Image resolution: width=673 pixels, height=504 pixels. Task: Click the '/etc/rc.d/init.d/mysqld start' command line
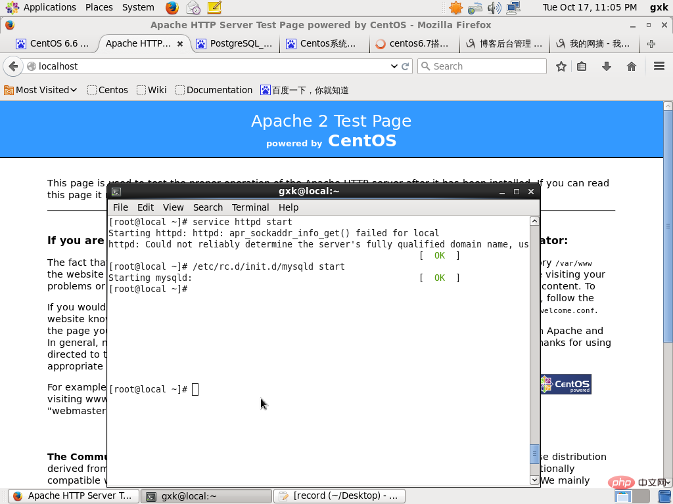point(227,266)
